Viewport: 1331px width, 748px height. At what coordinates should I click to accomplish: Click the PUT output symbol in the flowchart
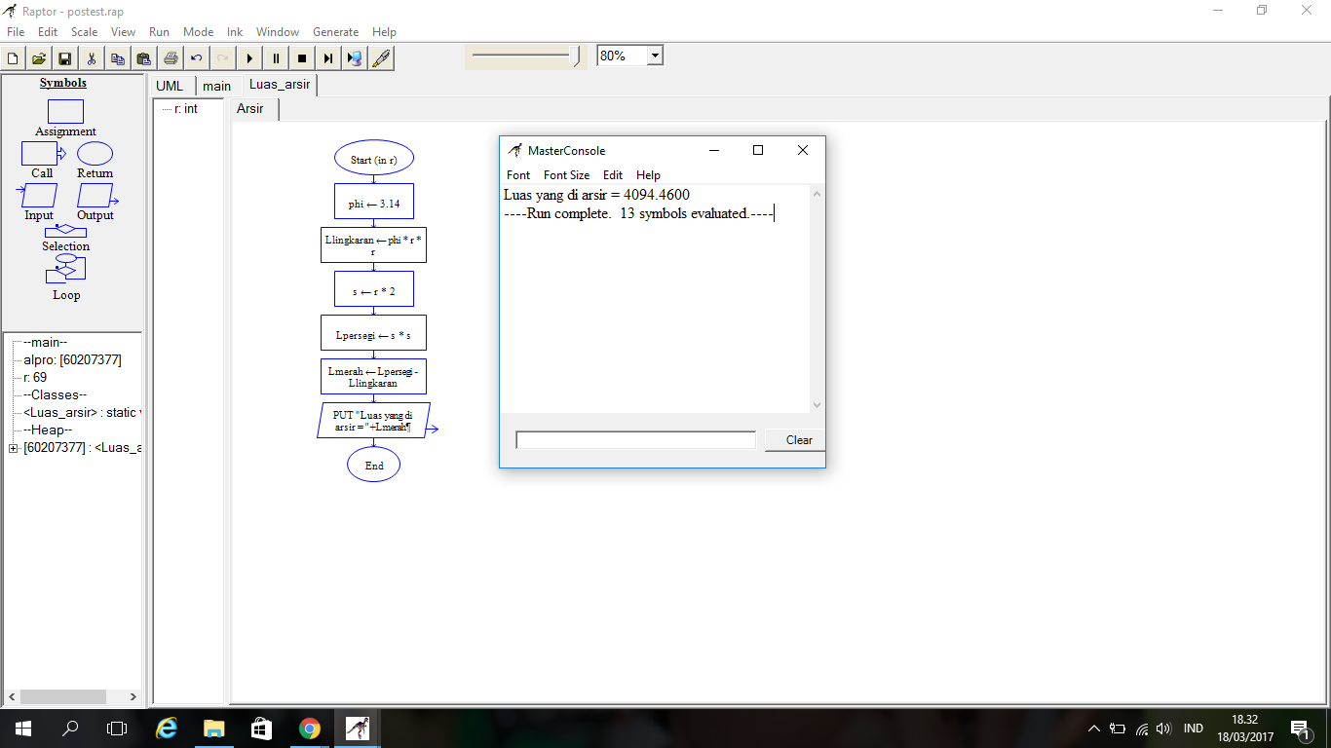pyautogui.click(x=373, y=422)
